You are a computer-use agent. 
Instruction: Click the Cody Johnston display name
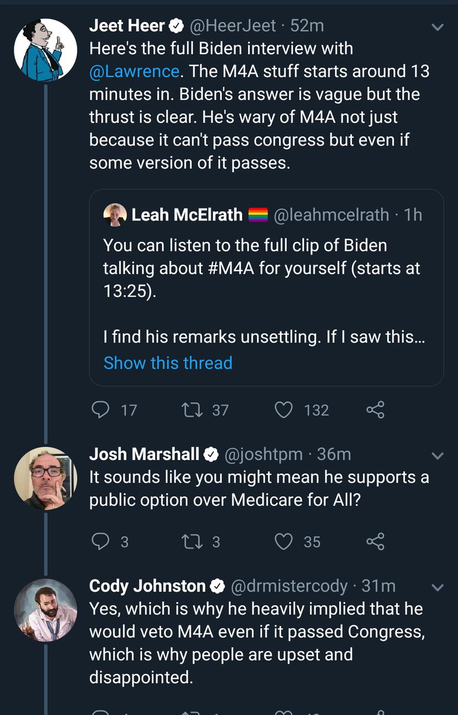(147, 586)
